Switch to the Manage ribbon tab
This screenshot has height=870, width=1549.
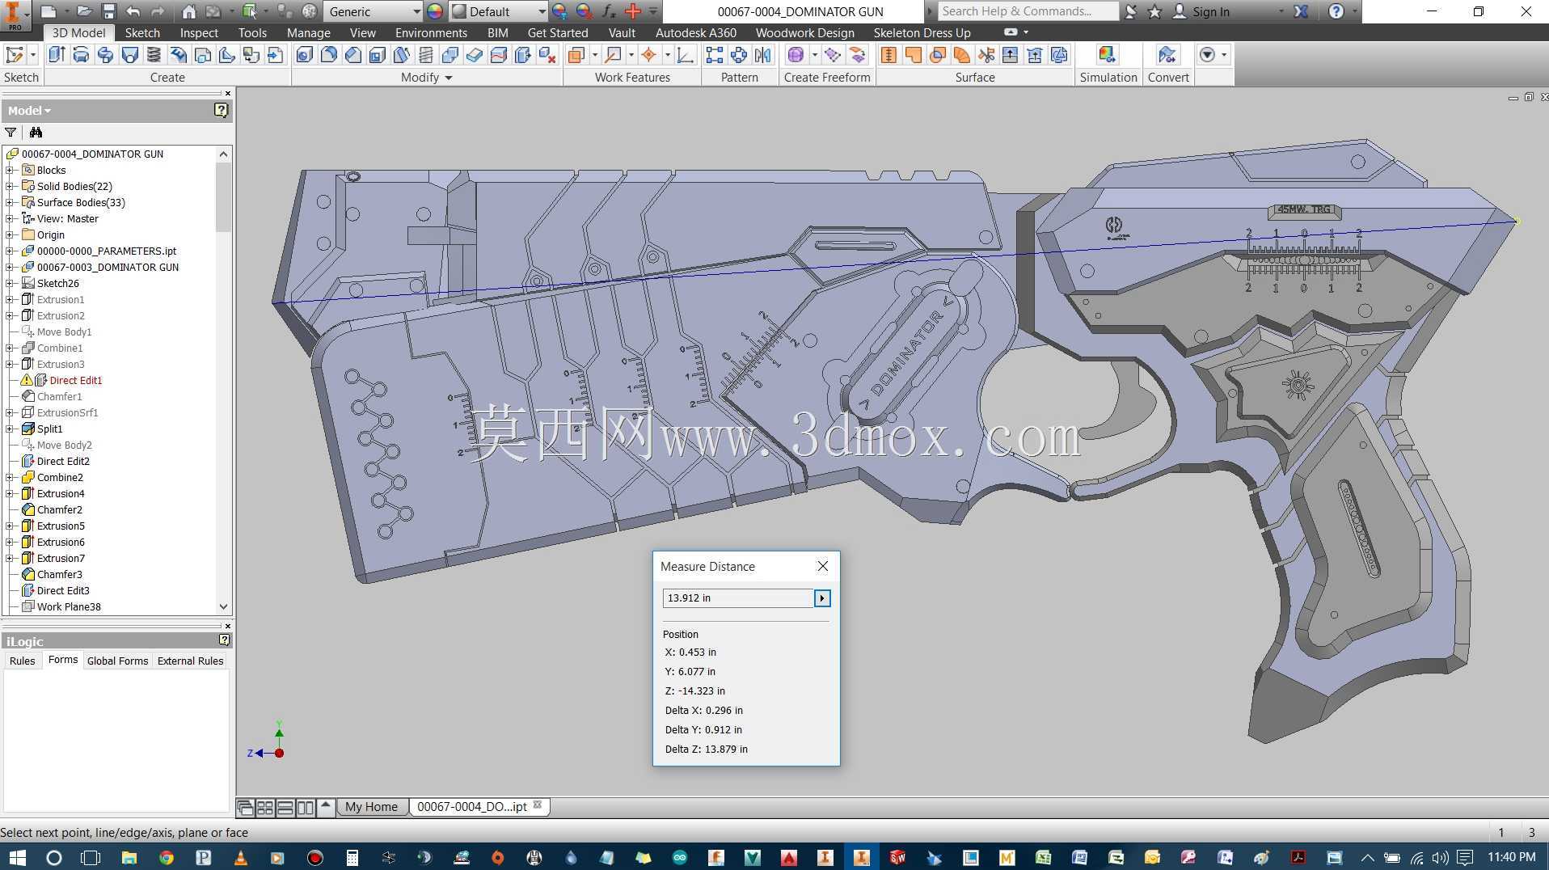click(308, 32)
